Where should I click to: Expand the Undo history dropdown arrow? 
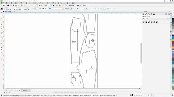pos(30,5)
